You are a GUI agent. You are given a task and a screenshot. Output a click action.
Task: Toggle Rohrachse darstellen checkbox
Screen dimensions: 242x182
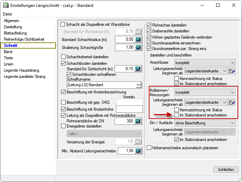coord(149,25)
